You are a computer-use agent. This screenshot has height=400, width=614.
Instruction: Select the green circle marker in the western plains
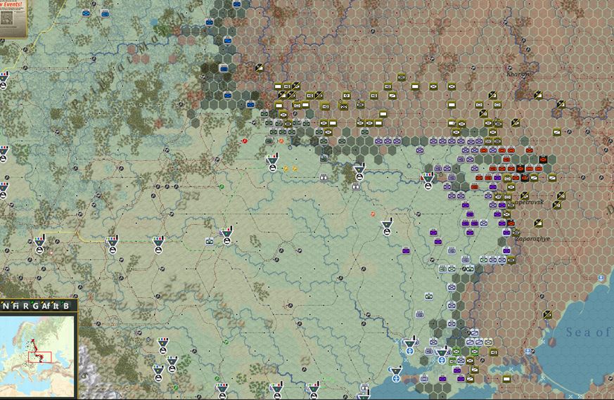pos(222,187)
